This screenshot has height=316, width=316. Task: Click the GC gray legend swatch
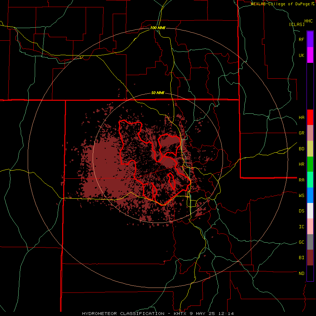[310, 242]
